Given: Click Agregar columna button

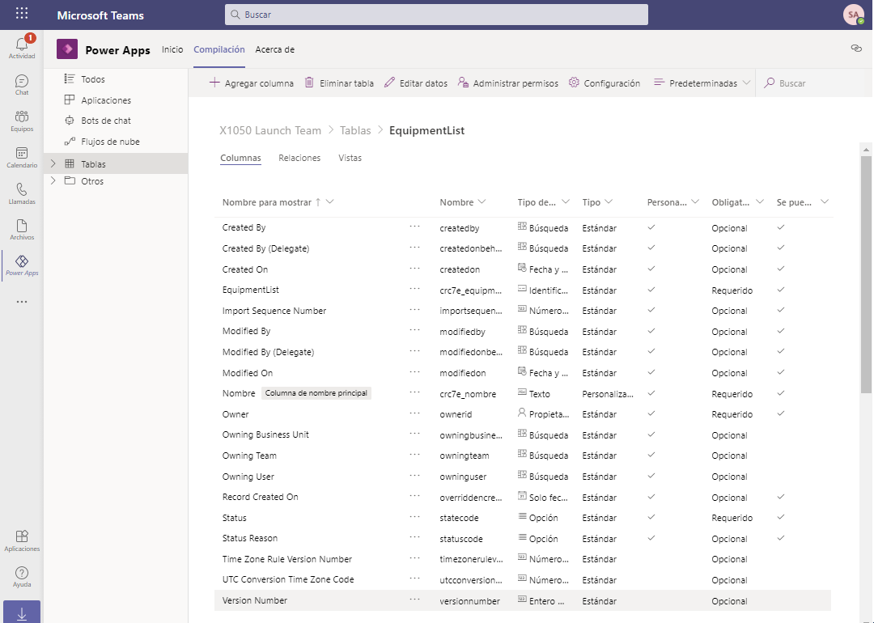Looking at the screenshot, I should [x=252, y=83].
